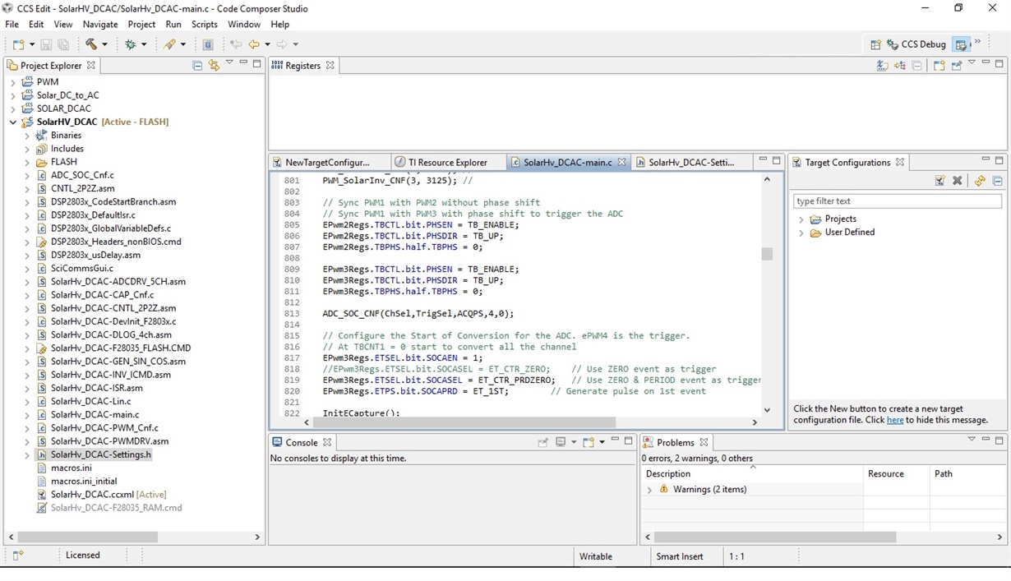Delete selected target configuration icon
This screenshot has width=1011, height=581.
pos(958,181)
